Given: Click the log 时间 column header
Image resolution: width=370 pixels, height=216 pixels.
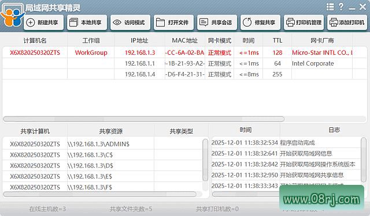Looking at the screenshot, I should pyautogui.click(x=245, y=130).
